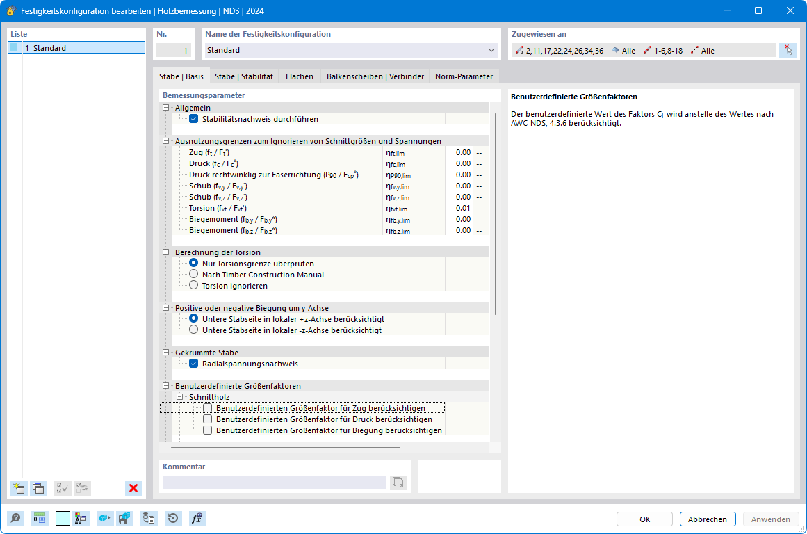
Task: Click the Zug (ft / Ft') limit value
Action: (x=459, y=152)
